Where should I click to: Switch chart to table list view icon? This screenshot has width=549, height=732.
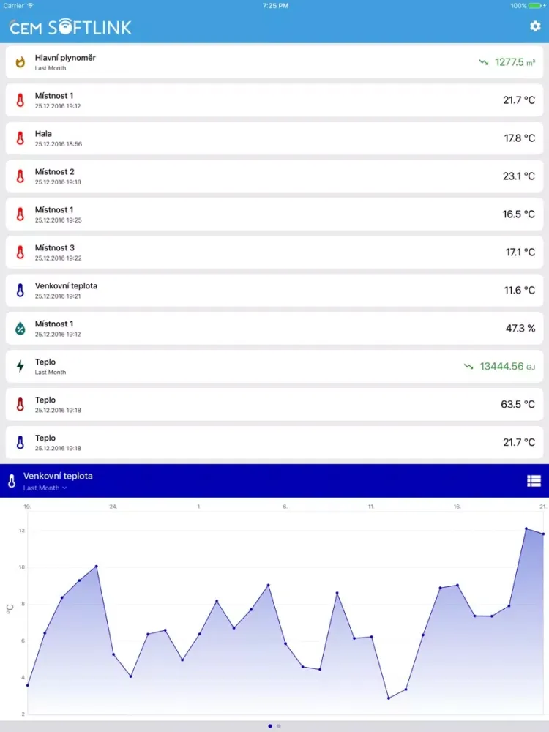534,481
